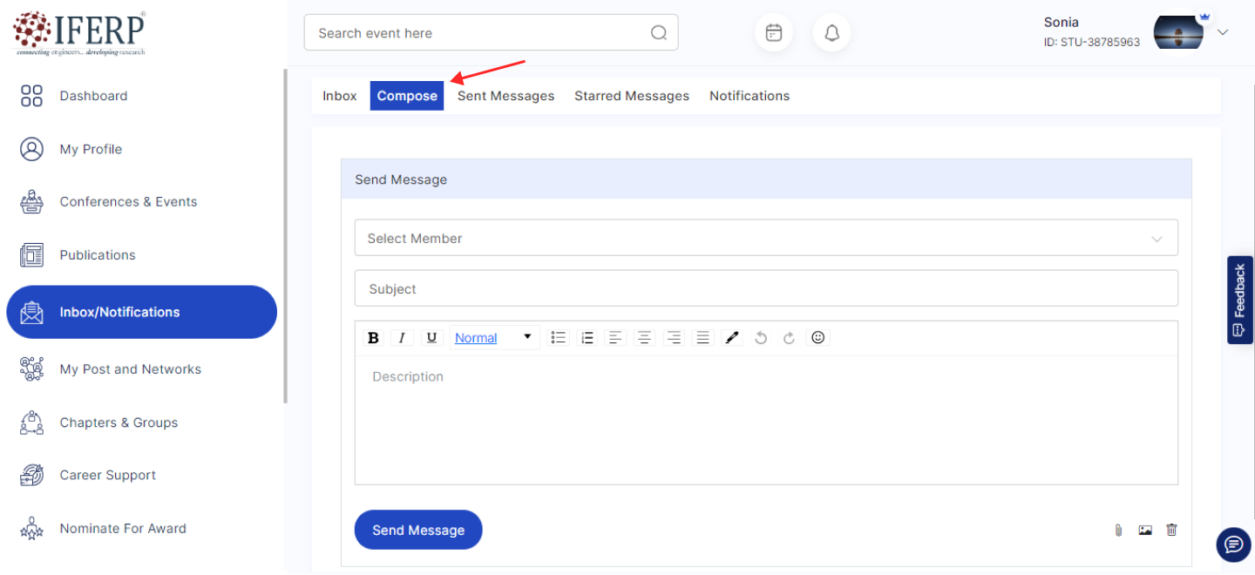1255x575 pixels.
Task: Switch to the Sent Messages tab
Action: [x=505, y=96]
